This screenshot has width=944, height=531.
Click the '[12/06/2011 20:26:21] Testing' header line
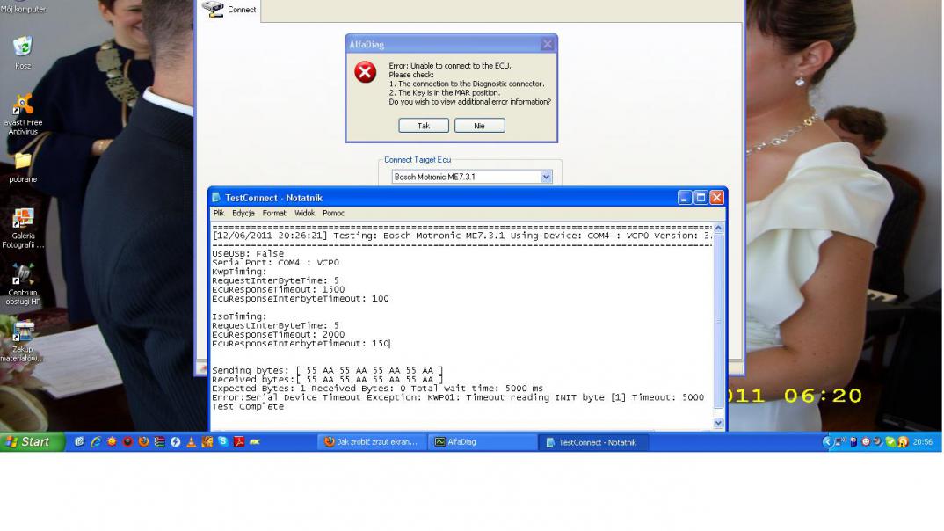(x=462, y=236)
